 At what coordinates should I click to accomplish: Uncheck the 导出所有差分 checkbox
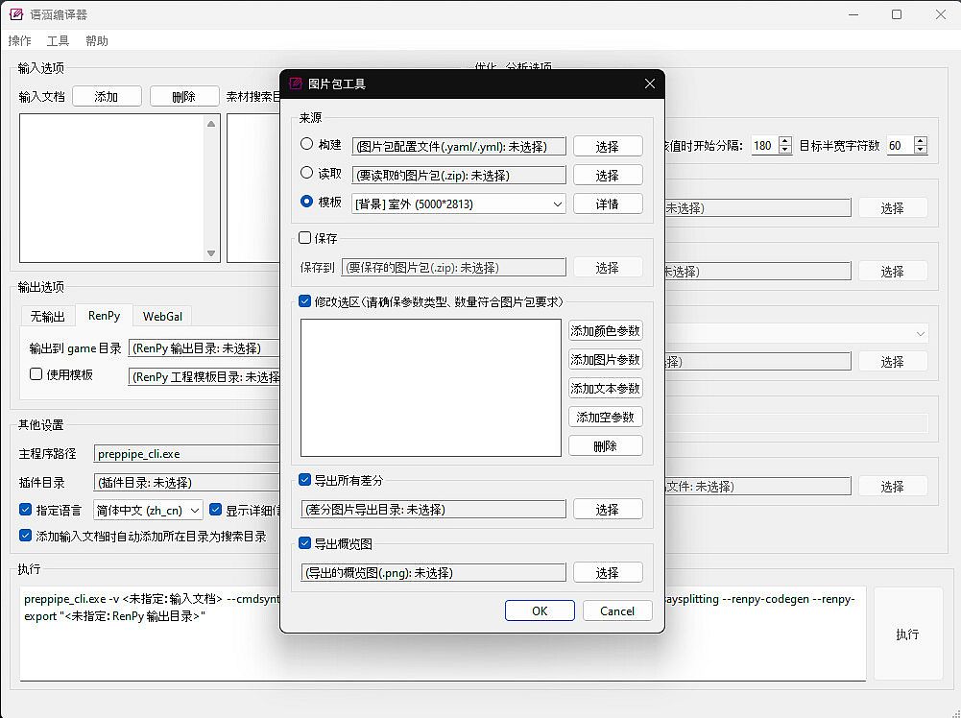point(305,480)
